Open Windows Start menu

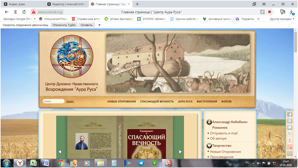[6, 163]
